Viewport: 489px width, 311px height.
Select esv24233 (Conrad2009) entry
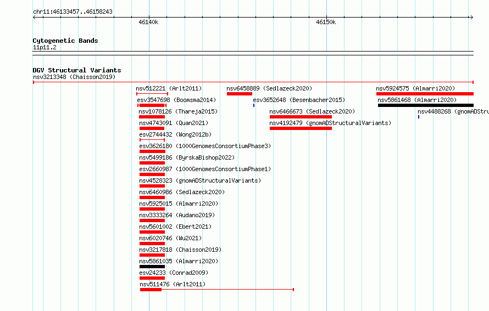point(174,273)
